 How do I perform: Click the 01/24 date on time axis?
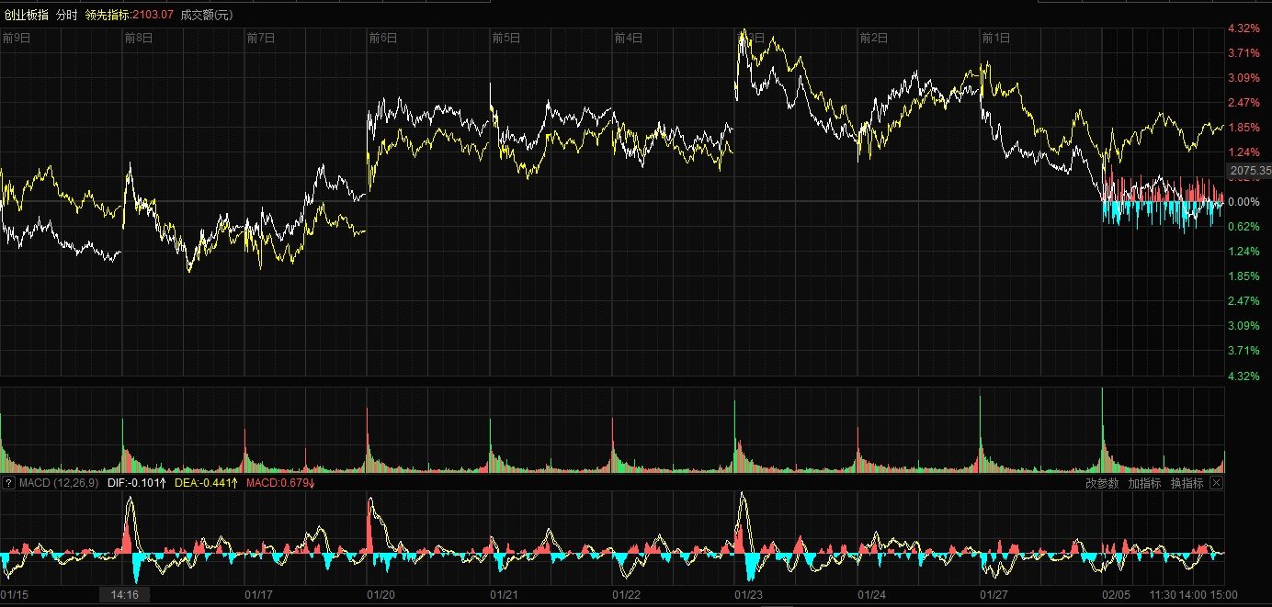[872, 595]
